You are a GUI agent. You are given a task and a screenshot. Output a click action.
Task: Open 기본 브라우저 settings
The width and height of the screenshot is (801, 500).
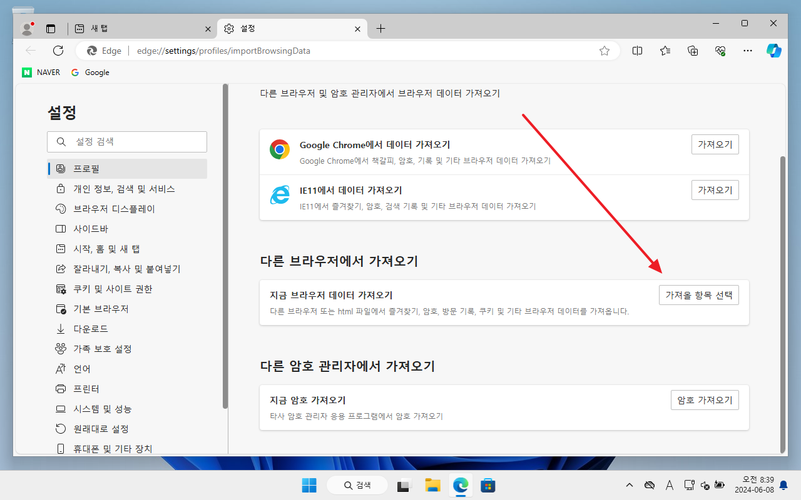(x=127, y=309)
